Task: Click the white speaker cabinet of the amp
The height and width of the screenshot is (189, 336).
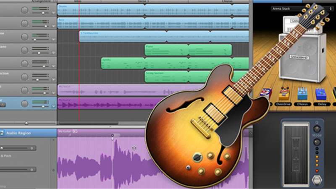Action: coord(302,58)
